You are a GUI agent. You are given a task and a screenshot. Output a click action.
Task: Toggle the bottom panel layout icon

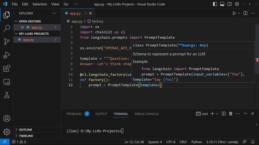click(222, 4)
